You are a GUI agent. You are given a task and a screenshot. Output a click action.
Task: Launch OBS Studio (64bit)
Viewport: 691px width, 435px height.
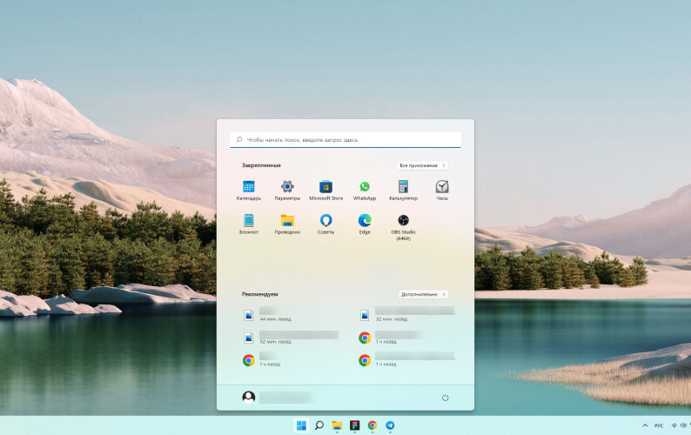[x=403, y=227]
